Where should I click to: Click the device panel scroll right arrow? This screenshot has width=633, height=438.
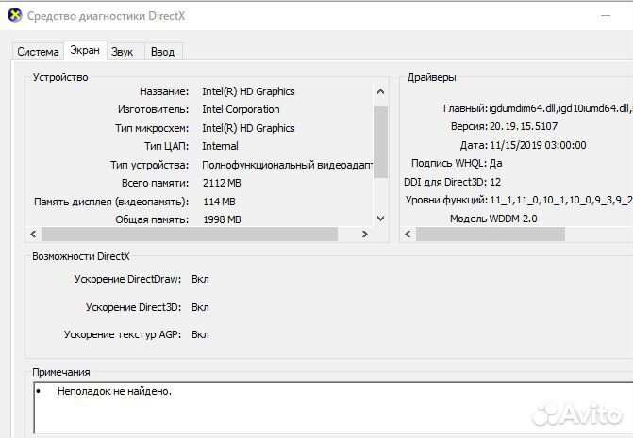(364, 234)
